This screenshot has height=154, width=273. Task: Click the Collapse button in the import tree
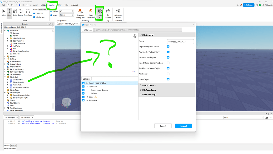click(86, 79)
